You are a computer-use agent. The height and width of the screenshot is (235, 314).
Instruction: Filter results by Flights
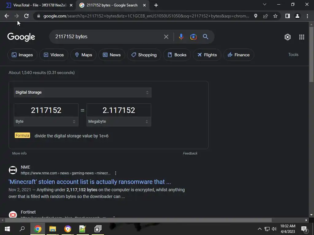click(x=207, y=55)
